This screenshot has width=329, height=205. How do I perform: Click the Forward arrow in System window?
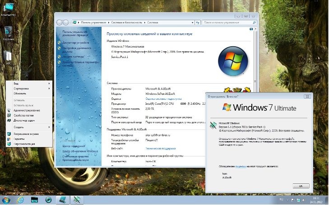(66, 22)
